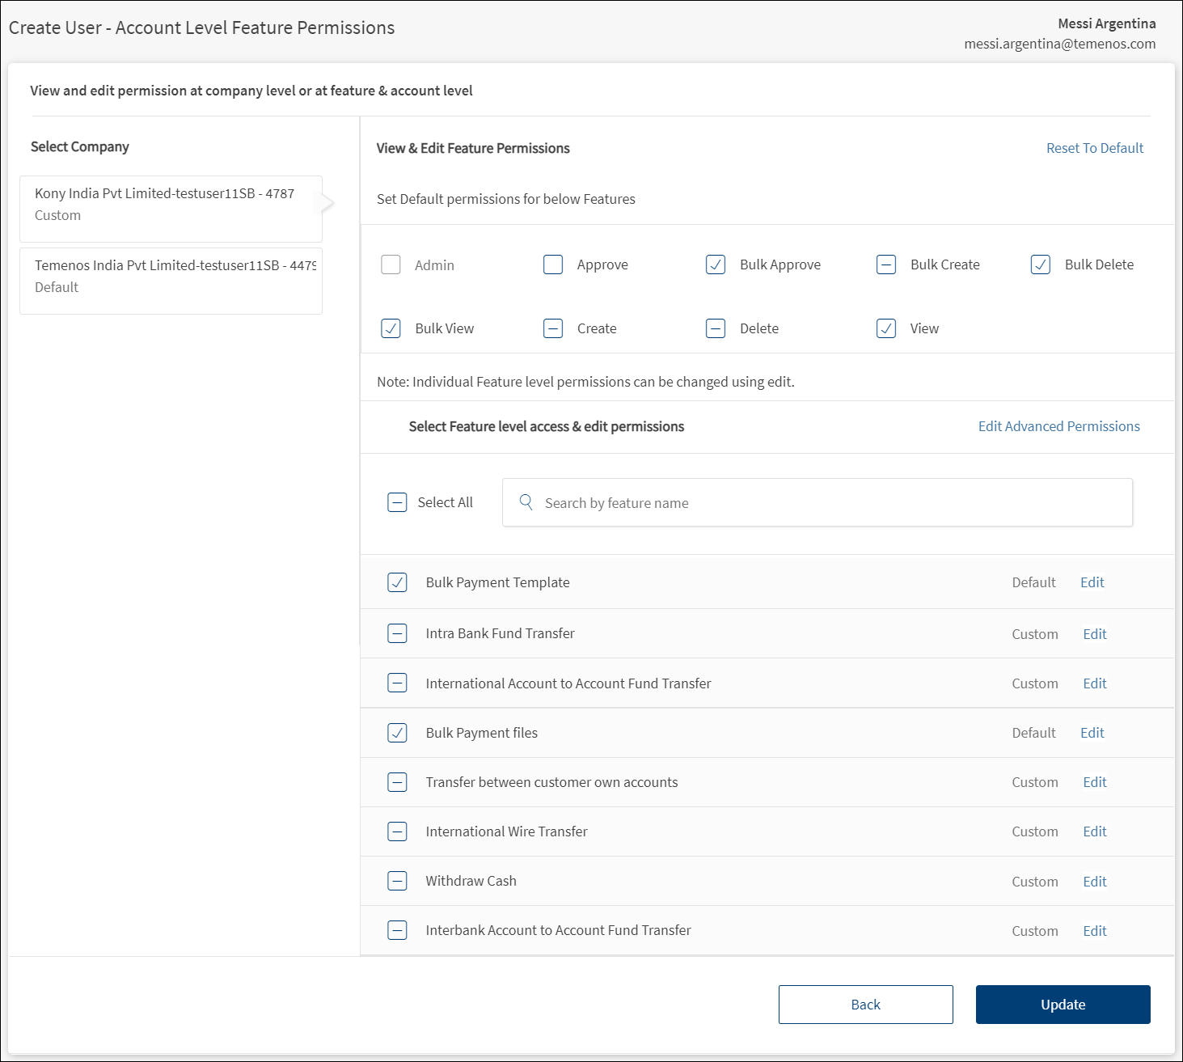Click the search magnifier icon
The height and width of the screenshot is (1062, 1183).
[x=526, y=502]
